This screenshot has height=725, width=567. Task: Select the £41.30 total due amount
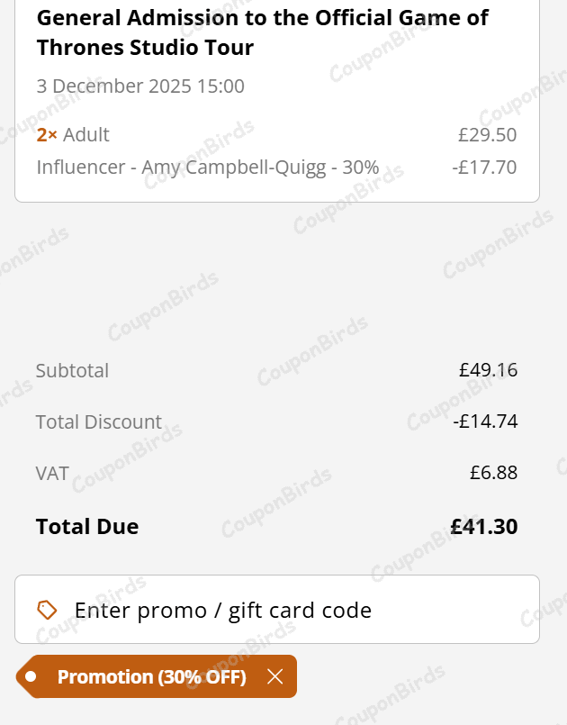tap(484, 527)
